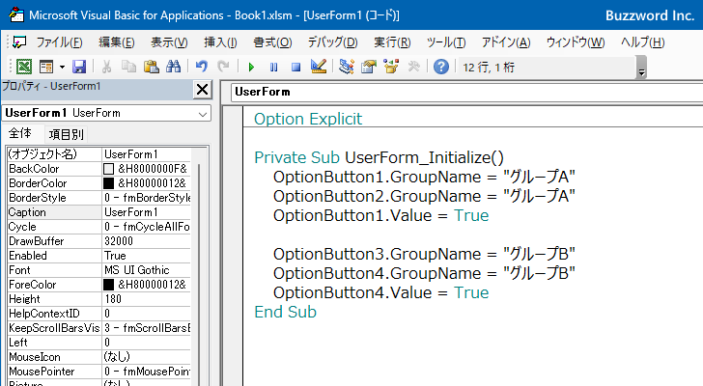Save the workbook with the floppy icon

tap(79, 68)
